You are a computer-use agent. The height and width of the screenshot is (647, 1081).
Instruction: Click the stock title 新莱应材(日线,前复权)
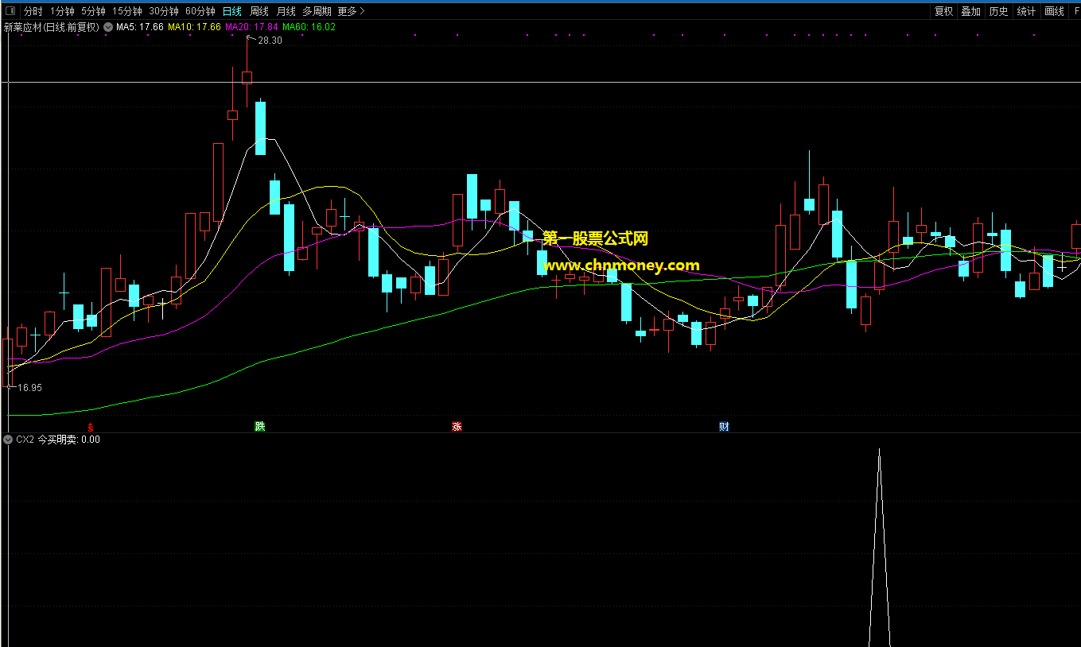(52, 27)
